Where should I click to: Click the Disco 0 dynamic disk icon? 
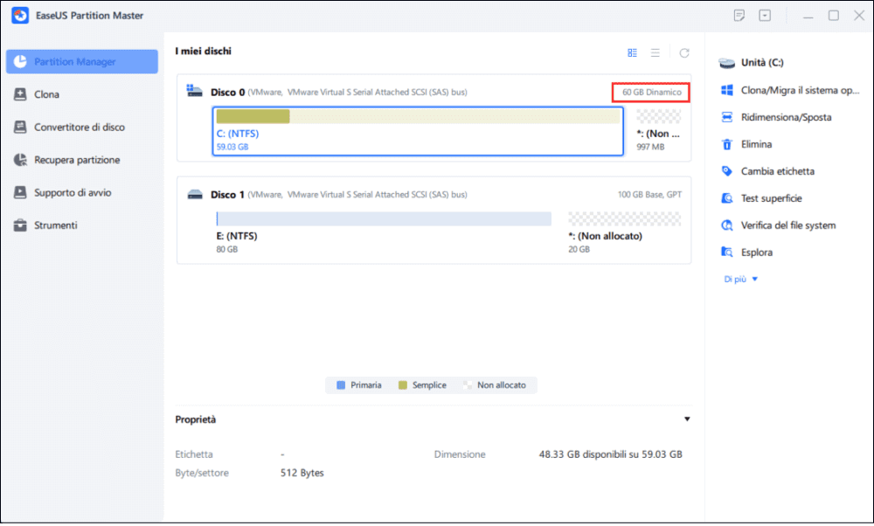pos(194,91)
